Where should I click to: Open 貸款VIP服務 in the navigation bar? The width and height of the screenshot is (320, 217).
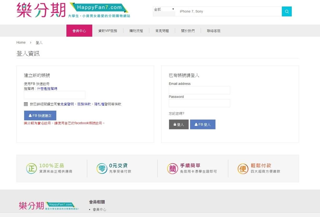click(x=108, y=31)
